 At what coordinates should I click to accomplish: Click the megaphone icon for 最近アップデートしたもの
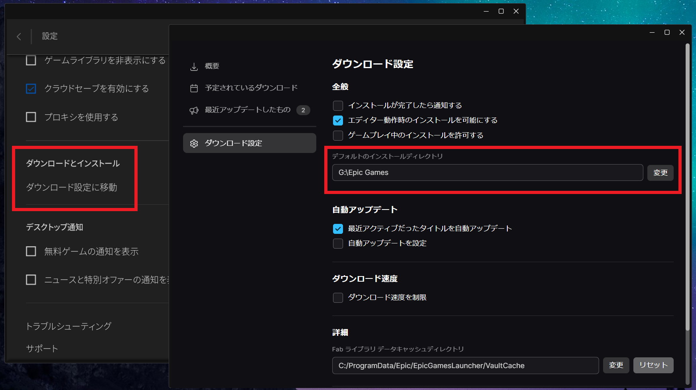[194, 110]
